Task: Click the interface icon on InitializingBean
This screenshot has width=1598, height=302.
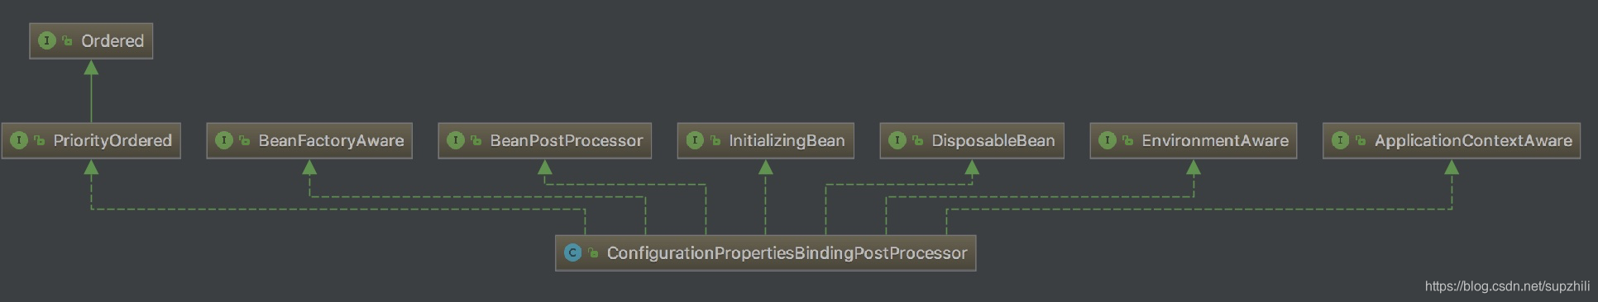Action: pos(695,140)
